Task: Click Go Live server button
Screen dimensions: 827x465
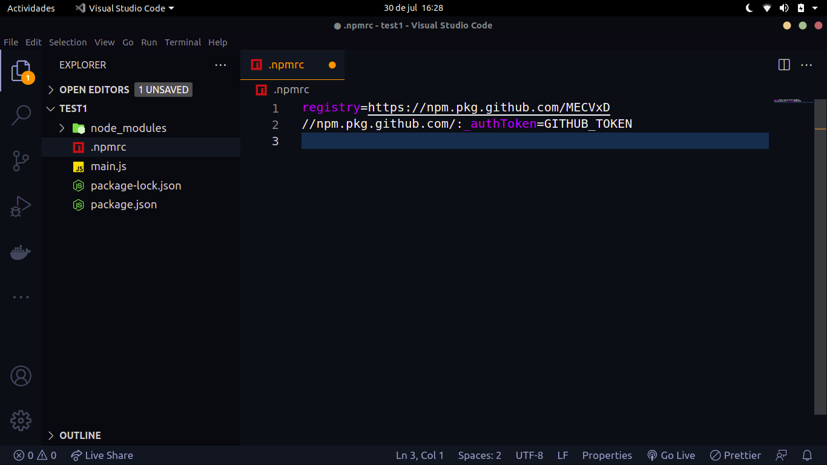Action: pyautogui.click(x=671, y=455)
